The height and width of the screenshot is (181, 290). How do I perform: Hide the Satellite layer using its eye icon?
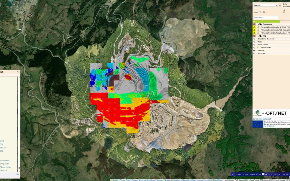254,50
